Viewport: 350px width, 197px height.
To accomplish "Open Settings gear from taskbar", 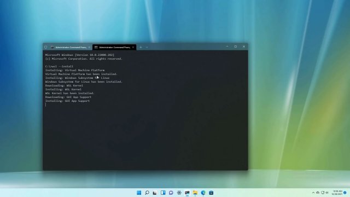I will (x=179, y=193).
